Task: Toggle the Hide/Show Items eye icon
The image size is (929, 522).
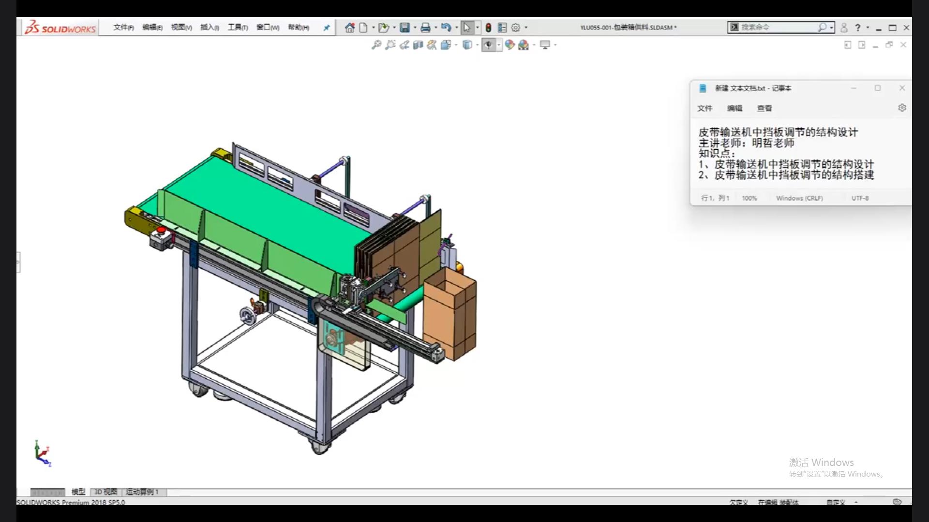Action: (x=488, y=45)
